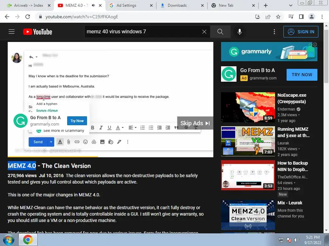Click the site lock icon
The image size is (329, 246).
point(40,17)
